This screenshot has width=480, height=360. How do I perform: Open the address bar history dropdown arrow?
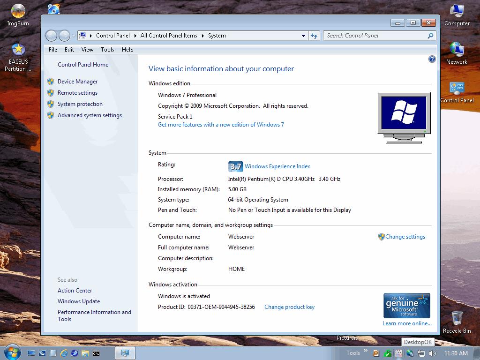pyautogui.click(x=303, y=36)
